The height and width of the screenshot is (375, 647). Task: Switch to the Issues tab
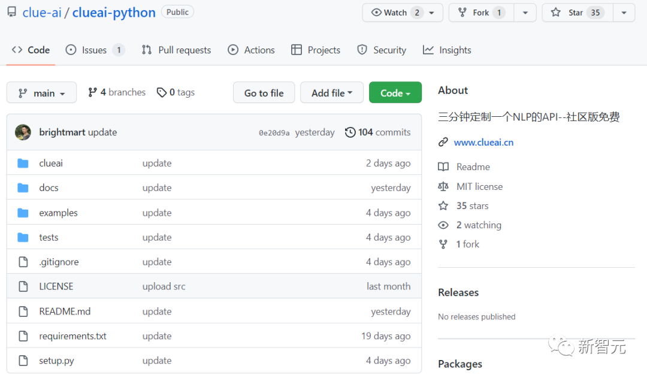pyautogui.click(x=95, y=50)
